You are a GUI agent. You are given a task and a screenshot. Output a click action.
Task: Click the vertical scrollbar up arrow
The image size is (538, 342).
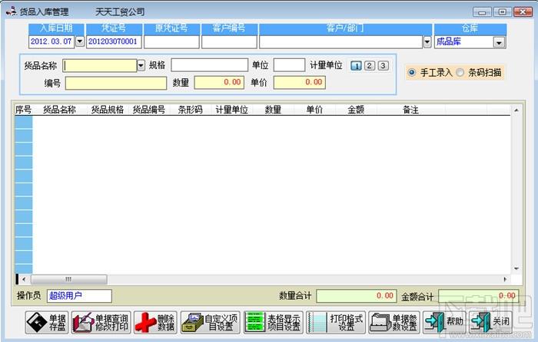(516, 110)
